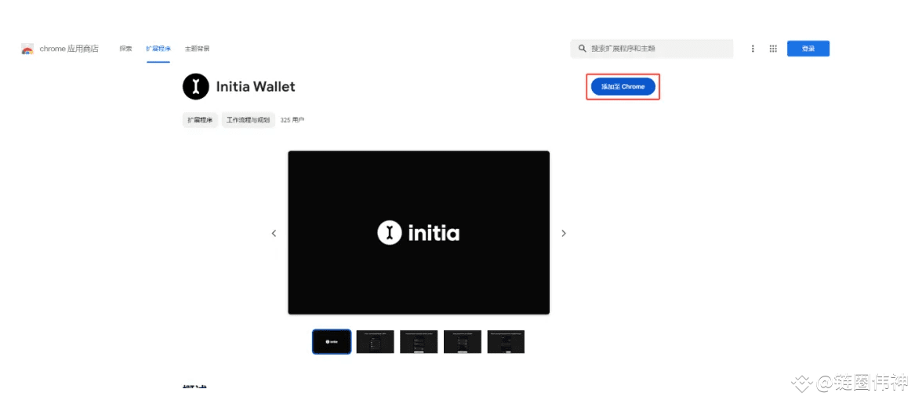Click the chrome 应用商店 title text

click(69, 49)
